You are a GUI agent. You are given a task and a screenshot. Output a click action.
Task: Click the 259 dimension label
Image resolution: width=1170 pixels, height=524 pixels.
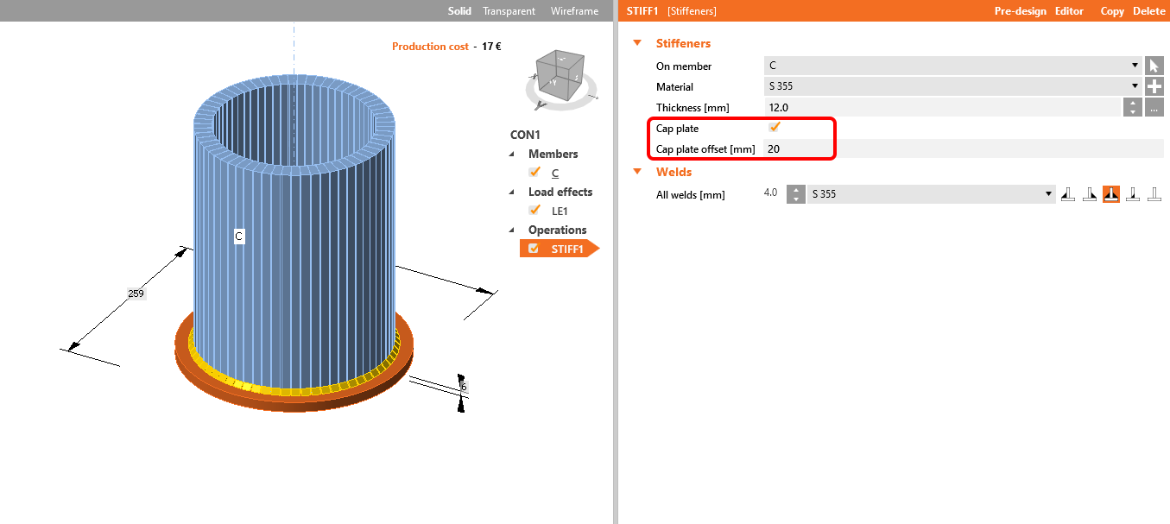pos(136,294)
